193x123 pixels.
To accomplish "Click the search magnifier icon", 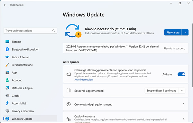I will (53, 31).
